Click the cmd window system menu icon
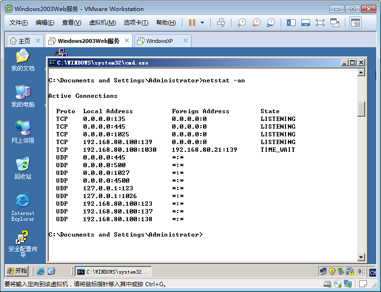 [x=52, y=63]
